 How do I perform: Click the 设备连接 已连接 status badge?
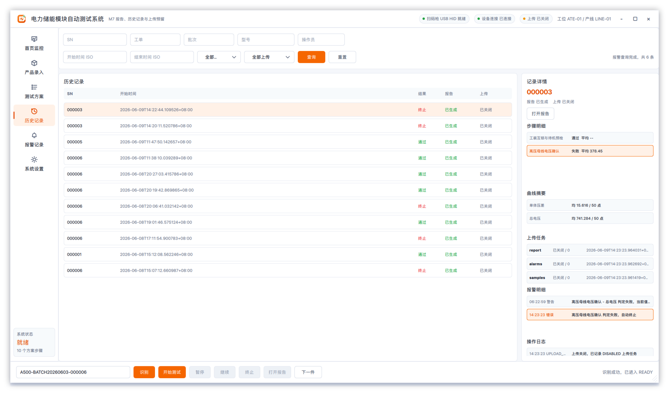[494, 19]
